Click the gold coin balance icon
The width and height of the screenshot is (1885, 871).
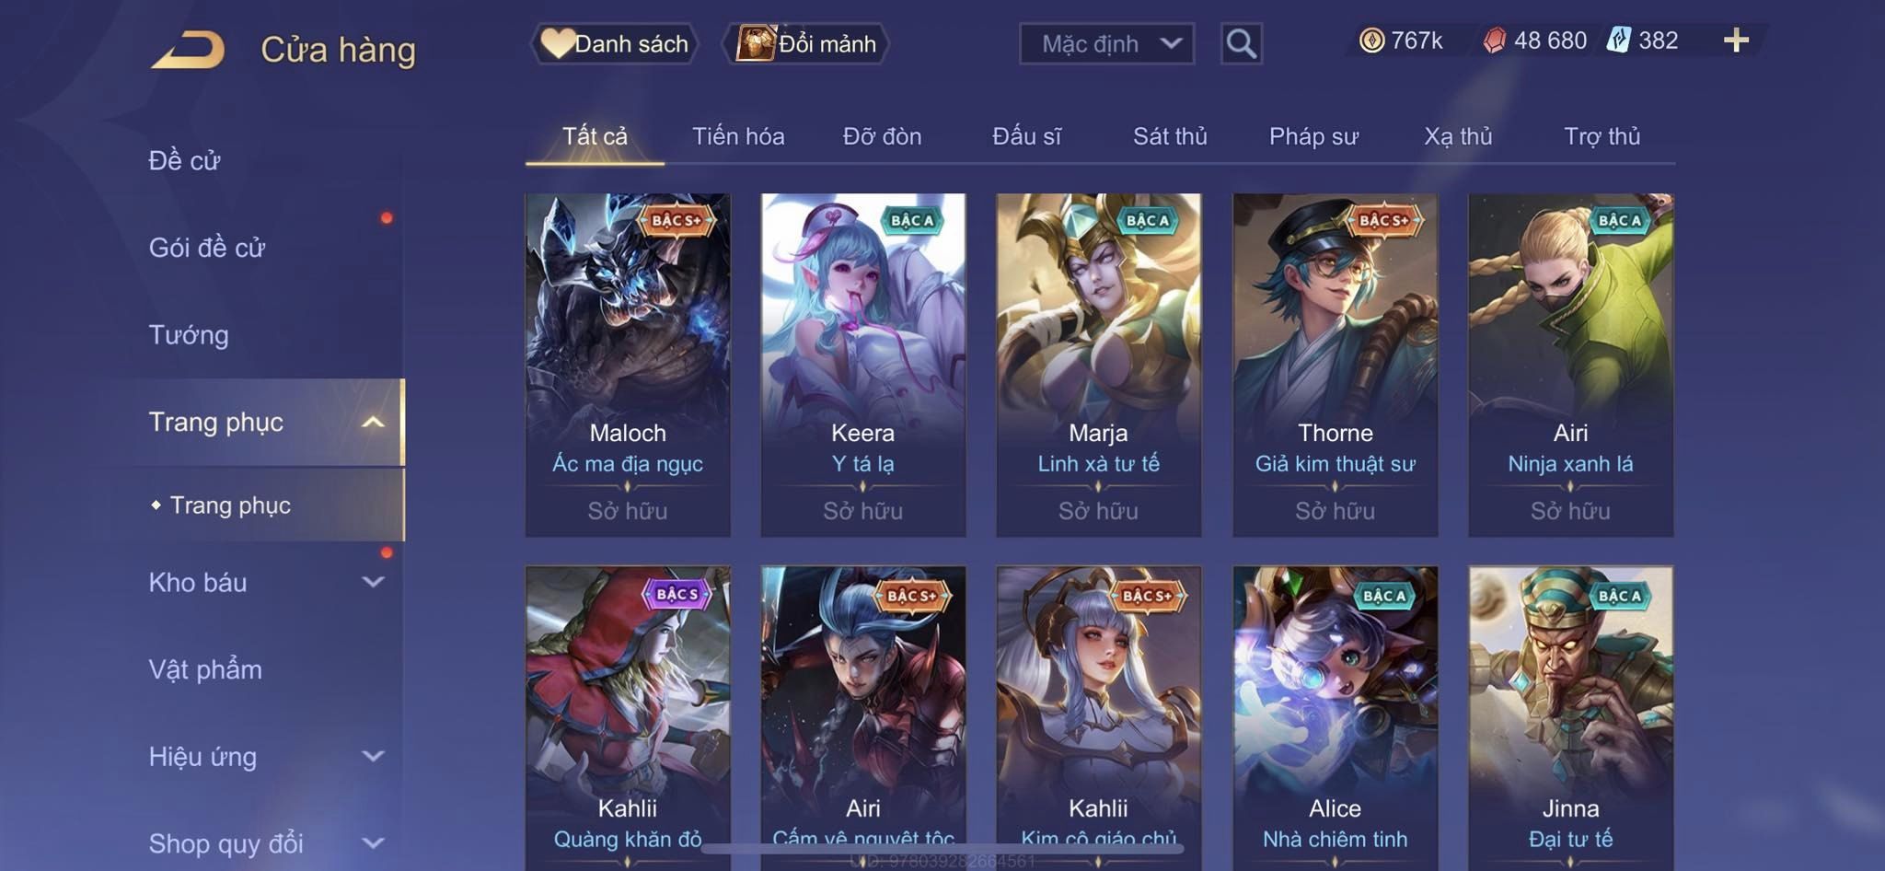1371,41
